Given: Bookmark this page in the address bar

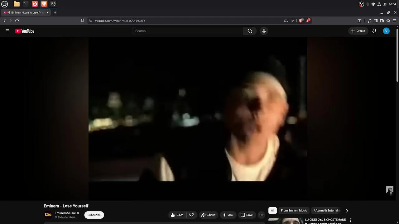Looking at the screenshot, I should [82, 21].
